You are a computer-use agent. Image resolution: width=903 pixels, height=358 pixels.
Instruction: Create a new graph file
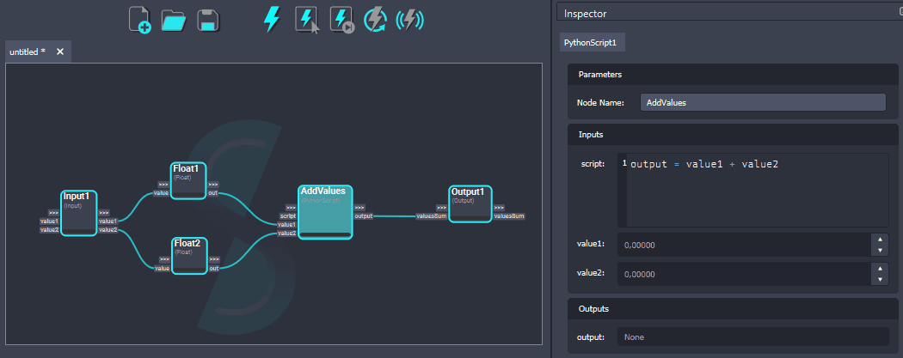point(140,20)
